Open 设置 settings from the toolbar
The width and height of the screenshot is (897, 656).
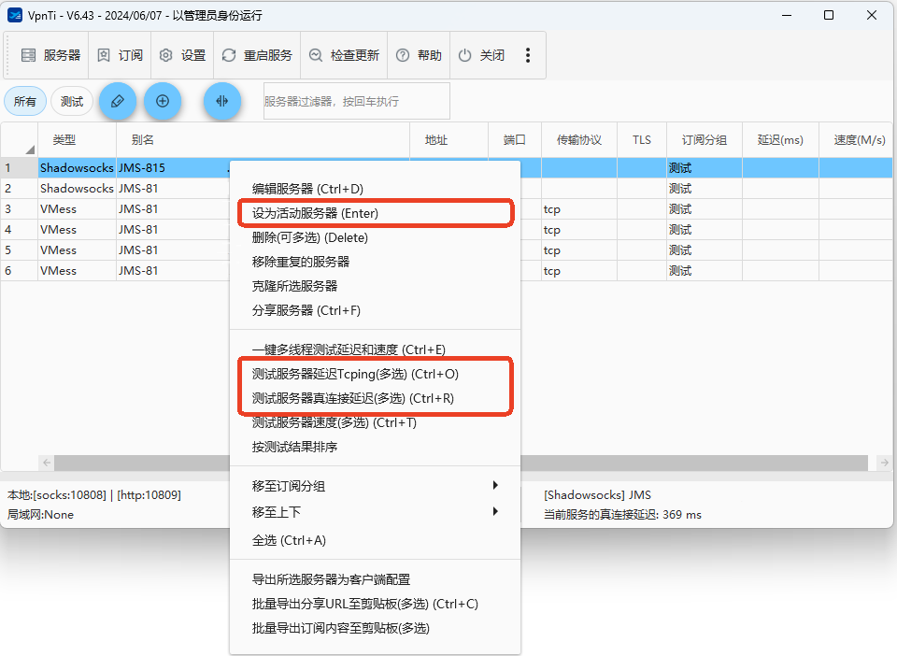click(x=182, y=55)
